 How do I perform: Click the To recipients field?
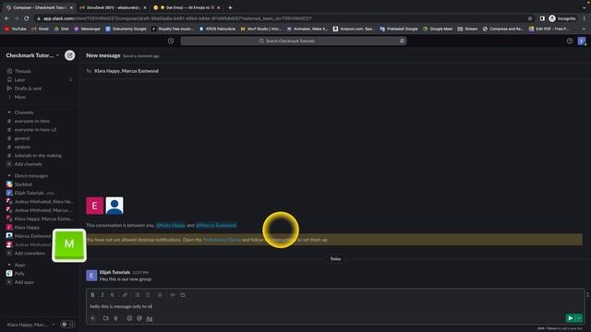tap(334, 71)
